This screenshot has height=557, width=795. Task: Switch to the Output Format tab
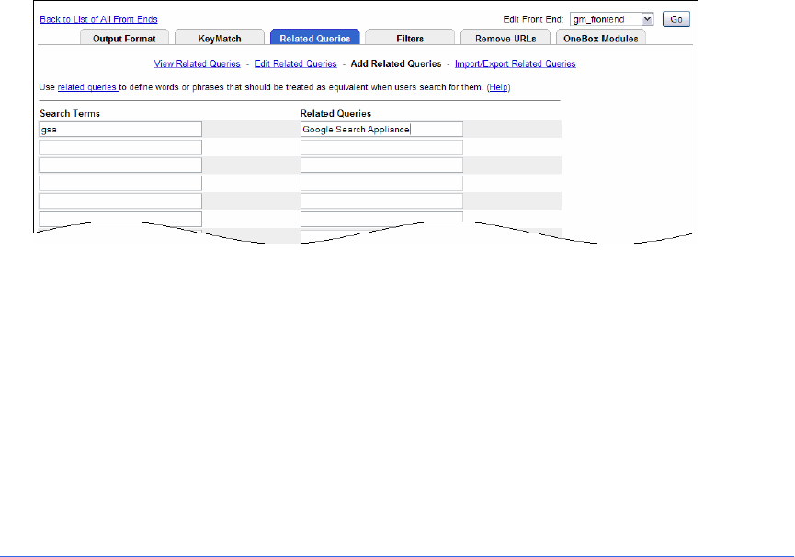click(124, 39)
